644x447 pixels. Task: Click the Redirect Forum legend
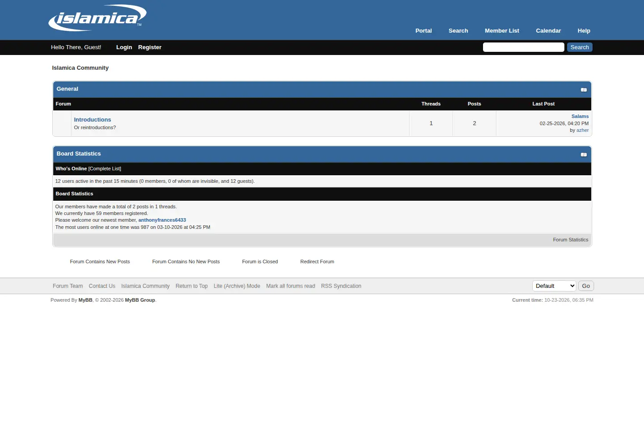(x=317, y=262)
